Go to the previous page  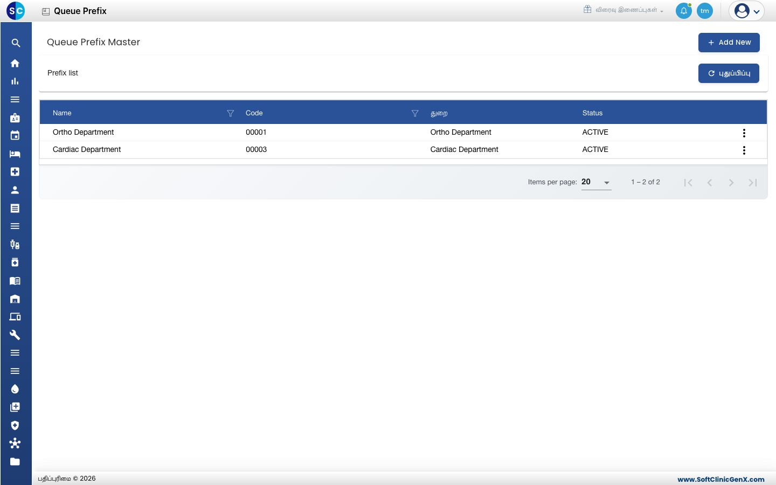pos(710,183)
